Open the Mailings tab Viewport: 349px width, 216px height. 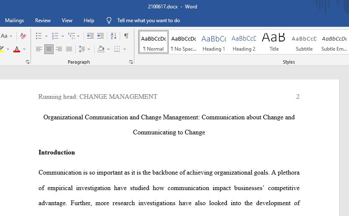[15, 21]
